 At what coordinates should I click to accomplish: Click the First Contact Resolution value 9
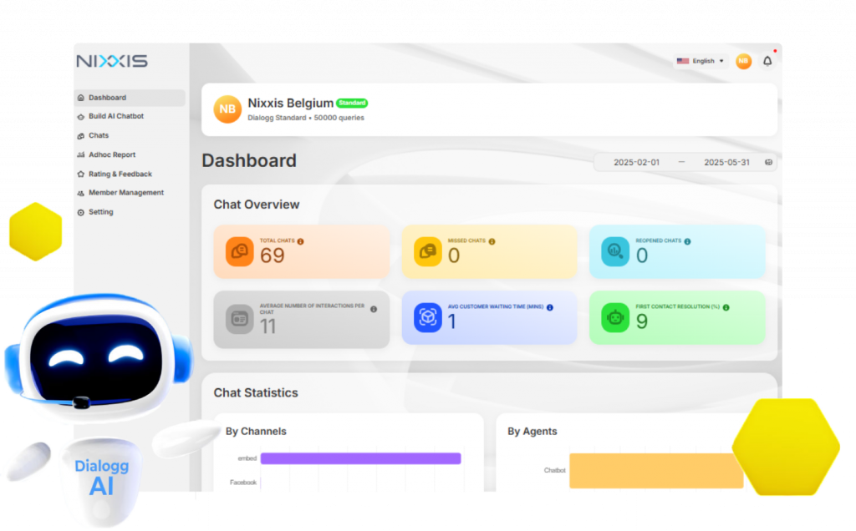(642, 321)
